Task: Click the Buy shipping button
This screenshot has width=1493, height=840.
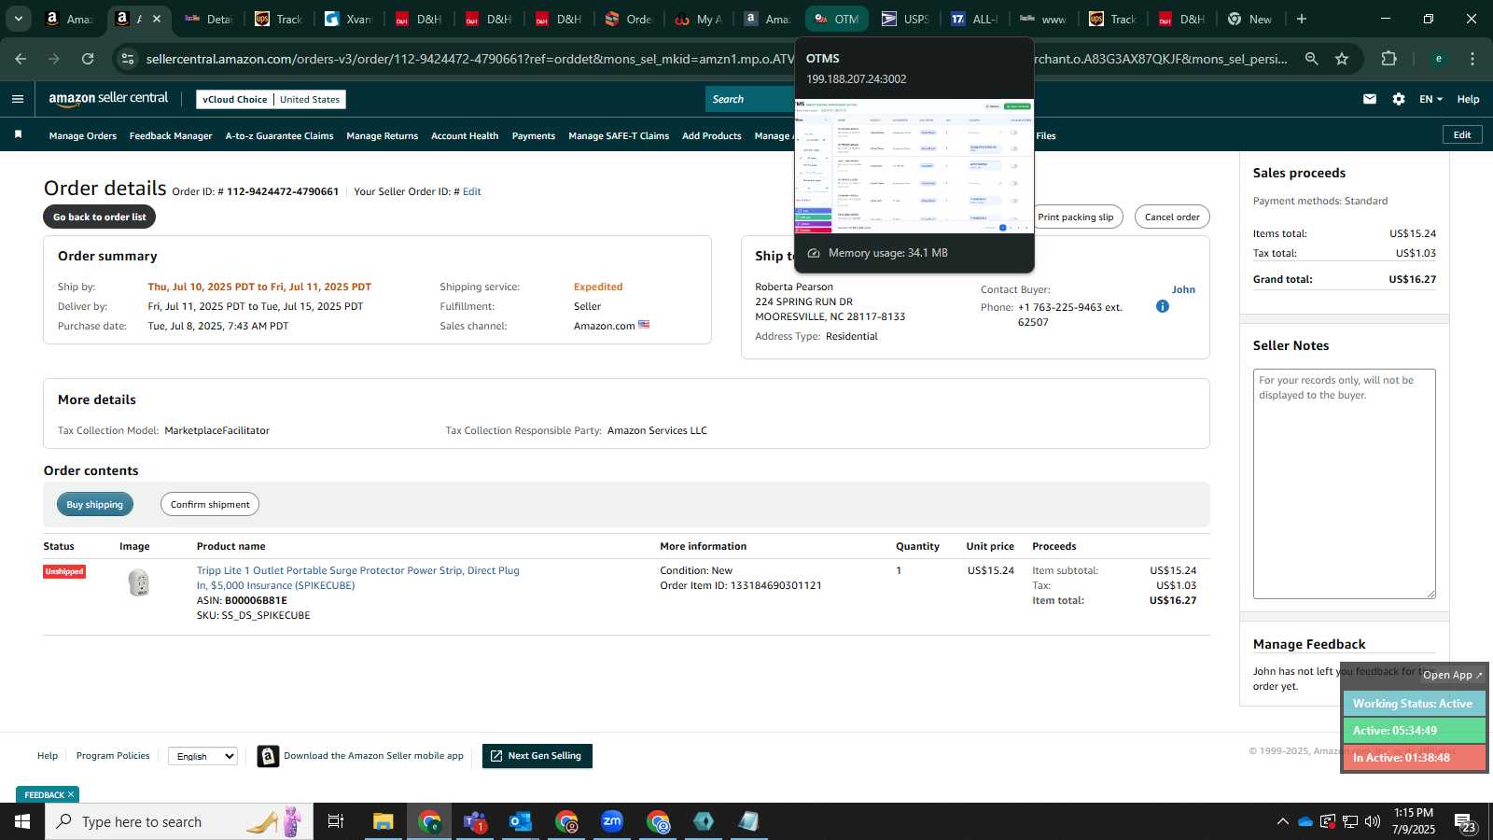Action: point(95,504)
